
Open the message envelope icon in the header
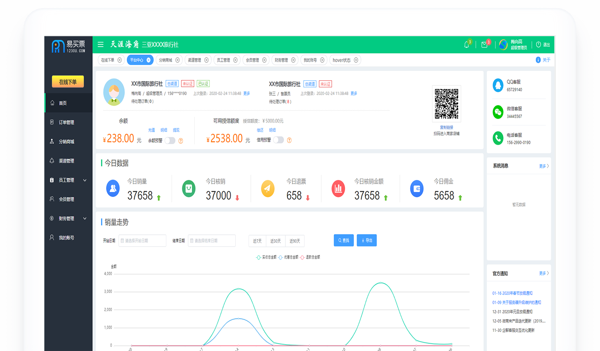click(485, 44)
